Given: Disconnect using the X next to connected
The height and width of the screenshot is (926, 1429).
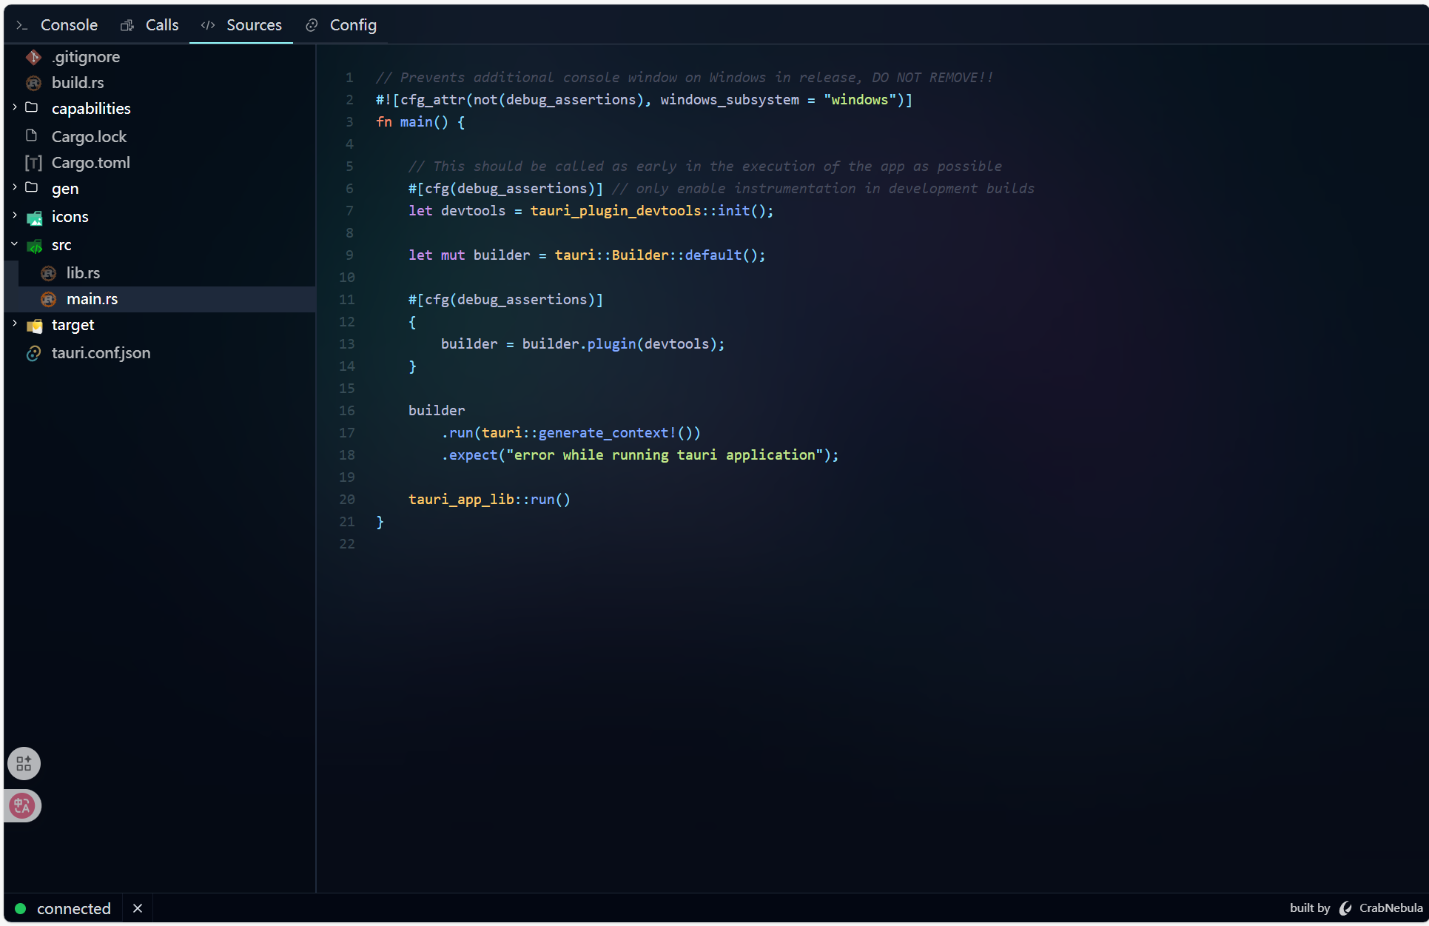Looking at the screenshot, I should point(138,908).
